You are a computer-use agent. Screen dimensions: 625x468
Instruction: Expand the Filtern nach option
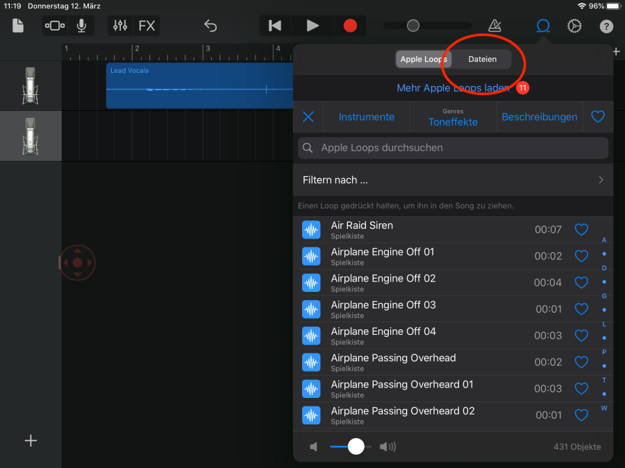pos(453,180)
